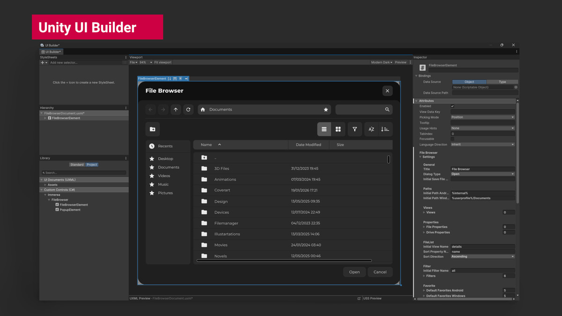Image resolution: width=562 pixels, height=316 pixels.
Task: Open the Language Direction dropdown
Action: click(483, 145)
